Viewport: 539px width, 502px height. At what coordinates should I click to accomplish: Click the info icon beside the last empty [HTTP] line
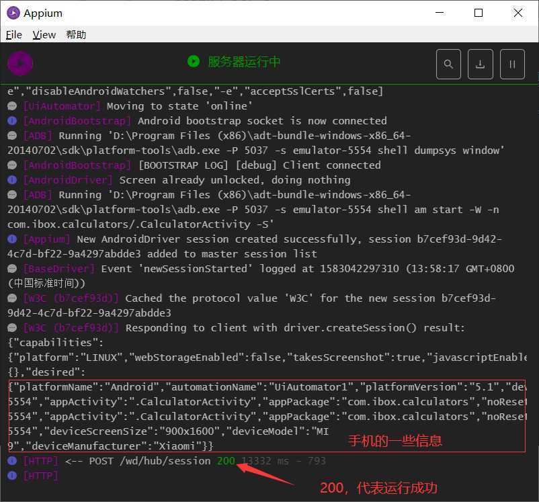(12, 476)
